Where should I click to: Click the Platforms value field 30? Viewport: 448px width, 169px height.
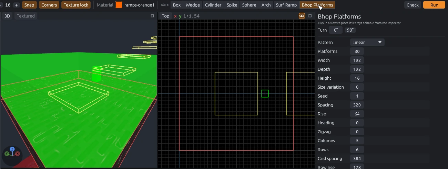pyautogui.click(x=357, y=51)
